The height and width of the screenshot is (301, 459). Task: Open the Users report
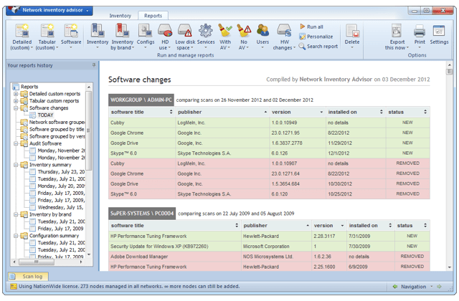point(263,32)
